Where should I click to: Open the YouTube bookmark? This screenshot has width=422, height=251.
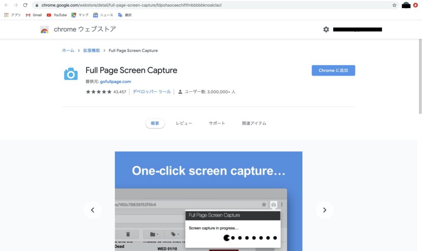click(x=57, y=15)
